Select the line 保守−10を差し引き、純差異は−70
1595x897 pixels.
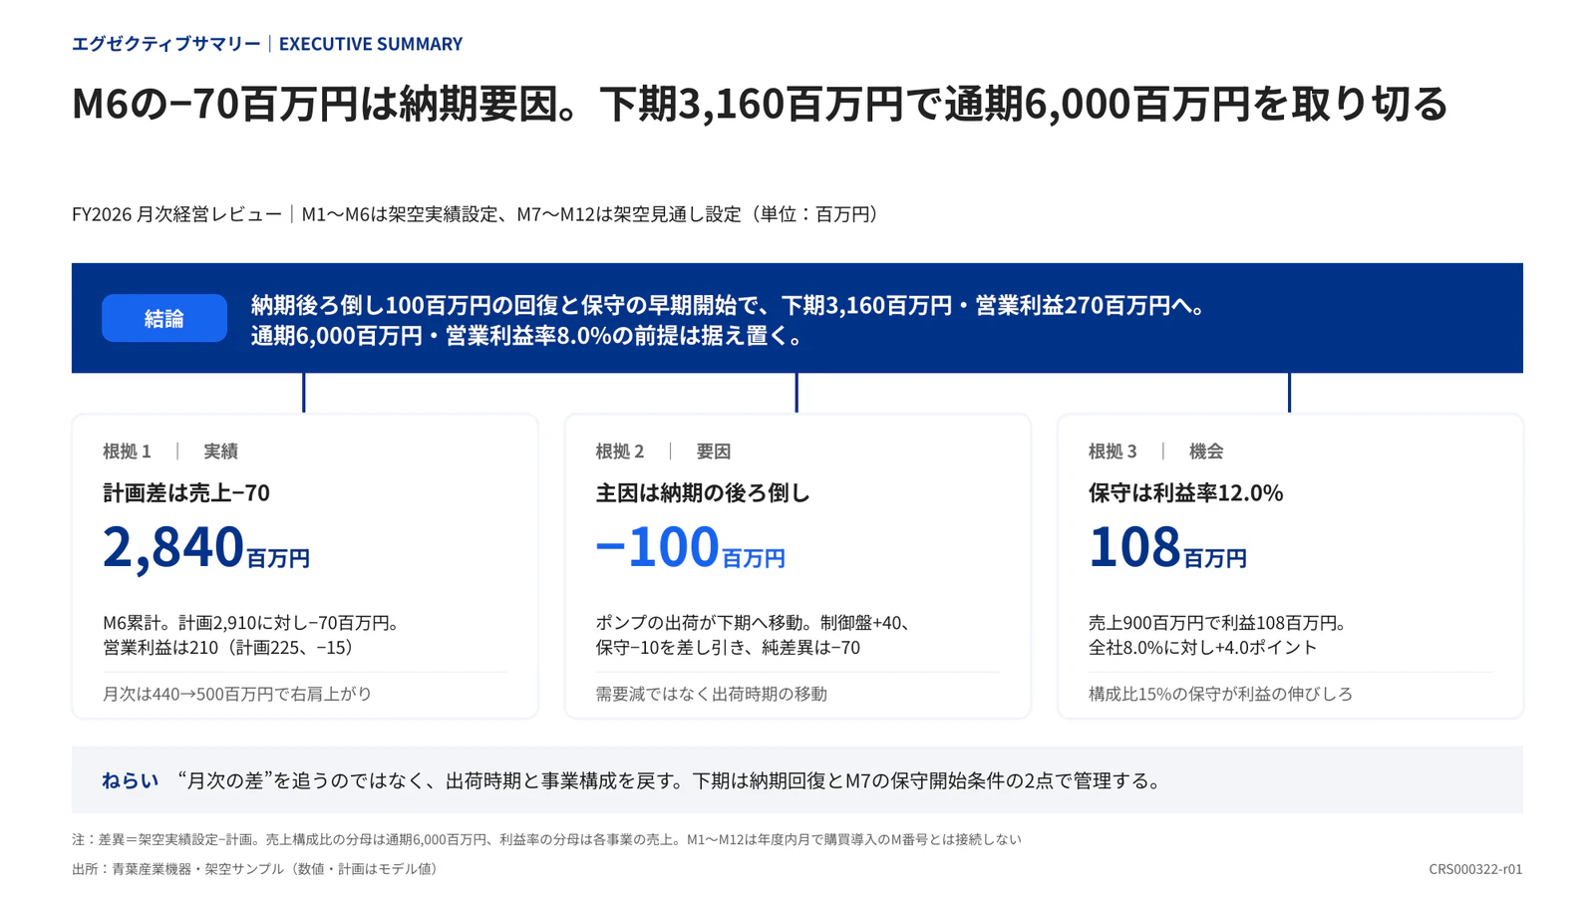click(729, 648)
